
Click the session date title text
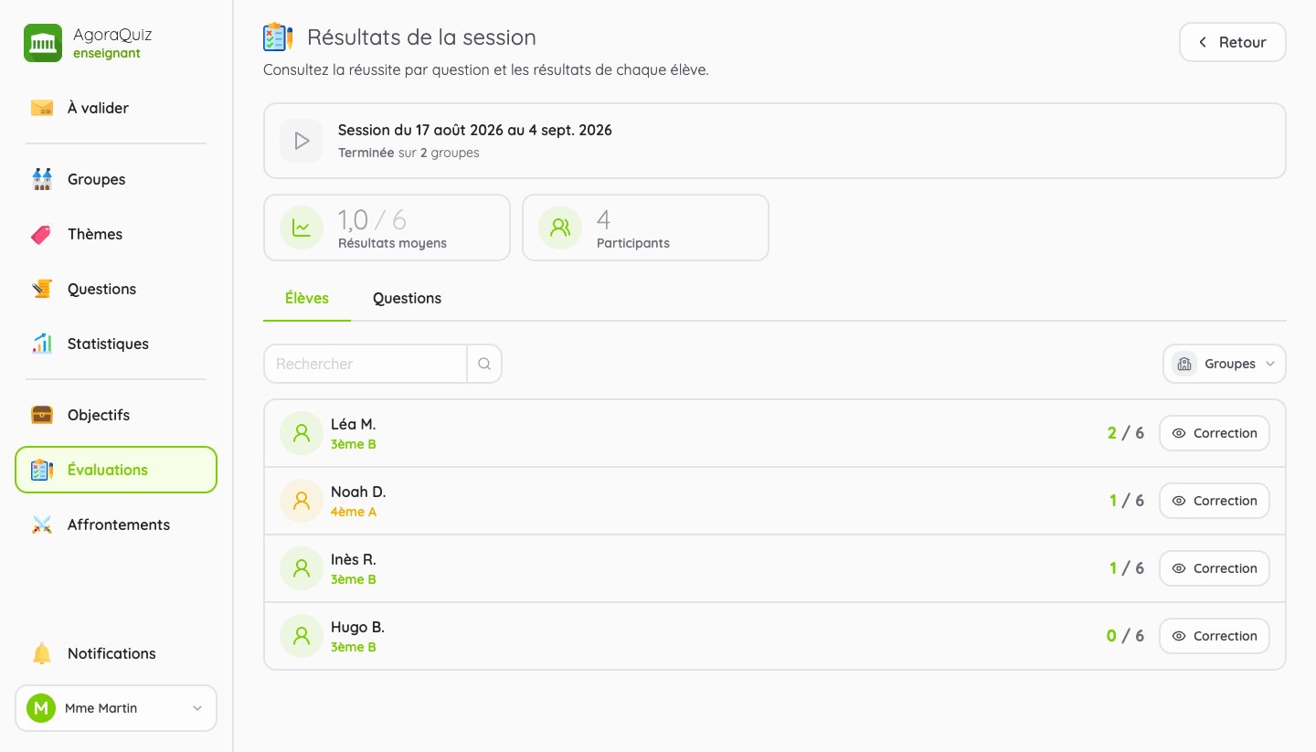[475, 131]
